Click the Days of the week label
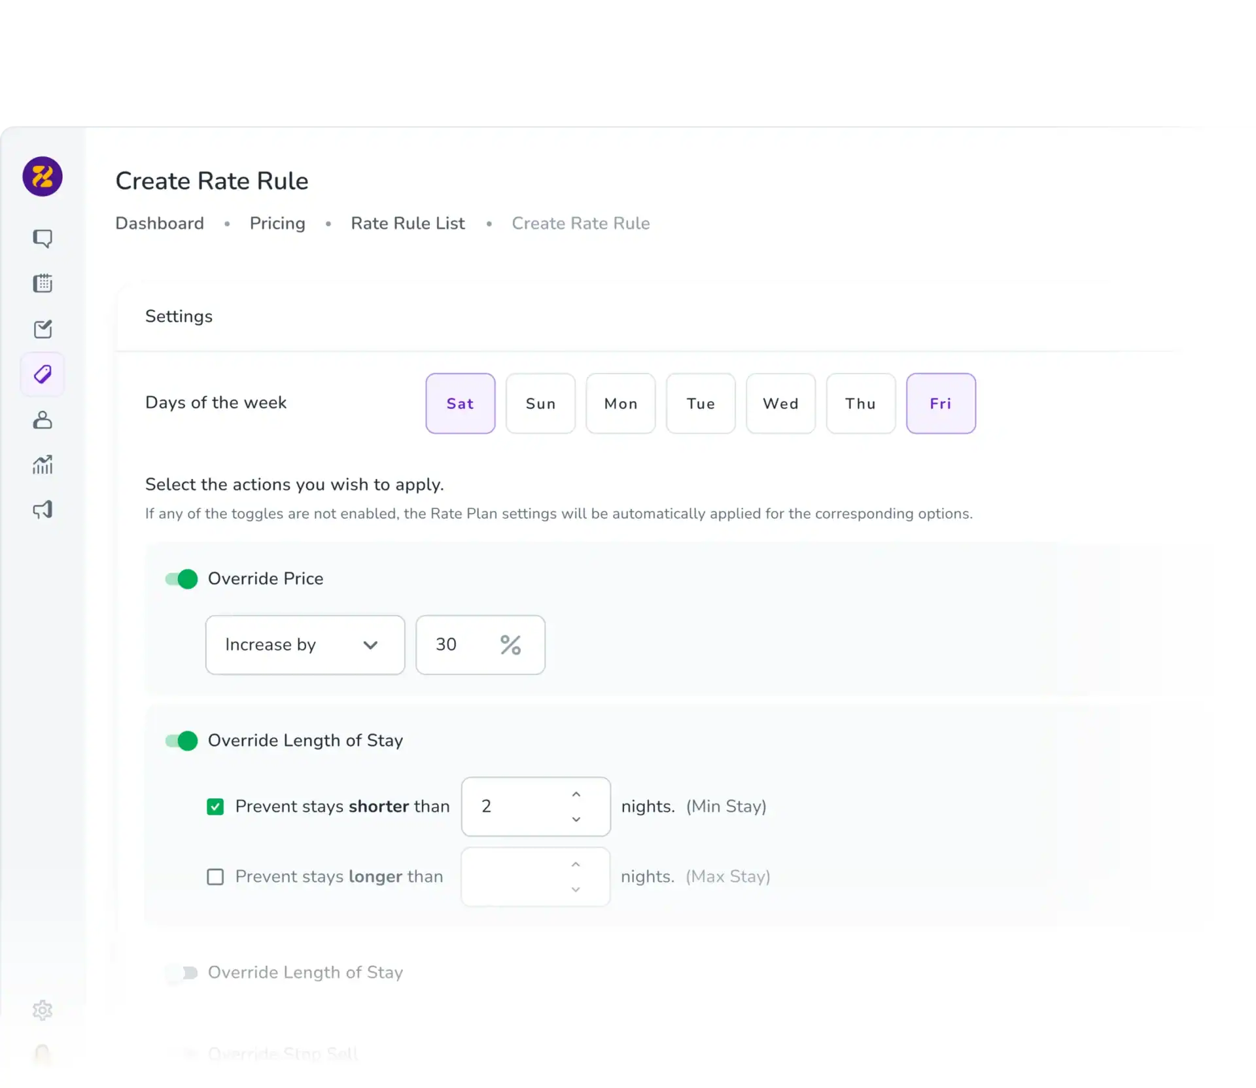Screen dimensions: 1256x1088 point(216,402)
